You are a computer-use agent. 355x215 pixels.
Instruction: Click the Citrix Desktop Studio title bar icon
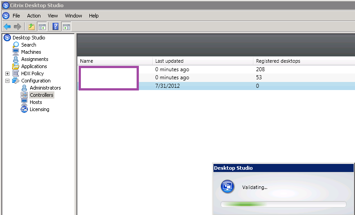(6, 5)
